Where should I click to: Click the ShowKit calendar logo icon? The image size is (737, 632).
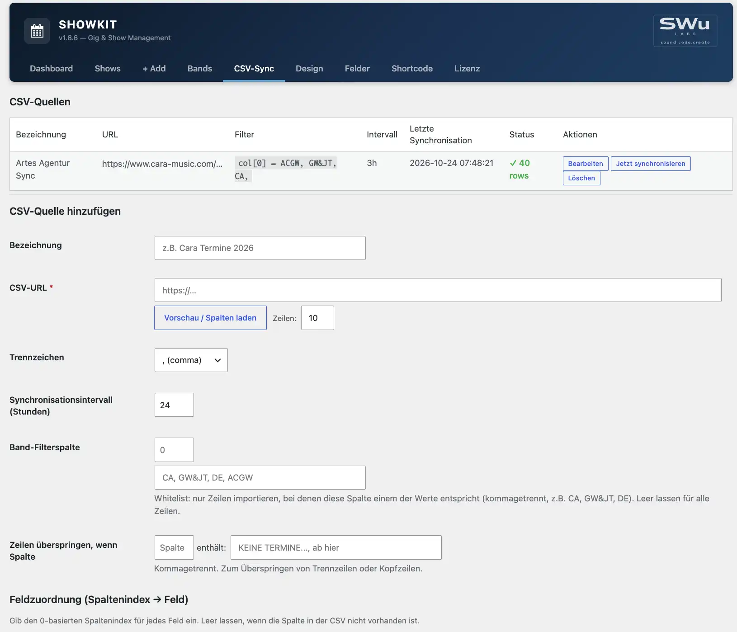37,31
